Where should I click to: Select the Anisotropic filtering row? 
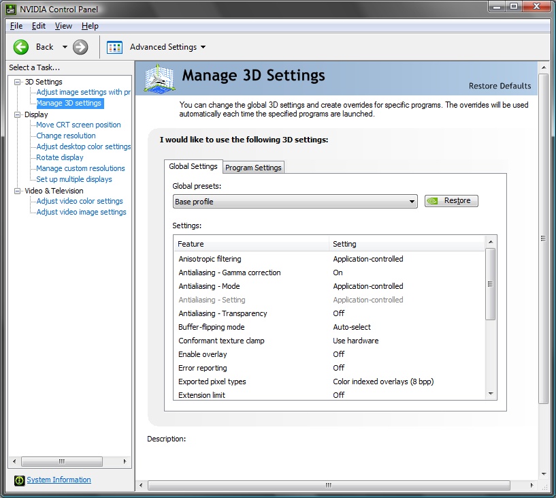(x=329, y=259)
